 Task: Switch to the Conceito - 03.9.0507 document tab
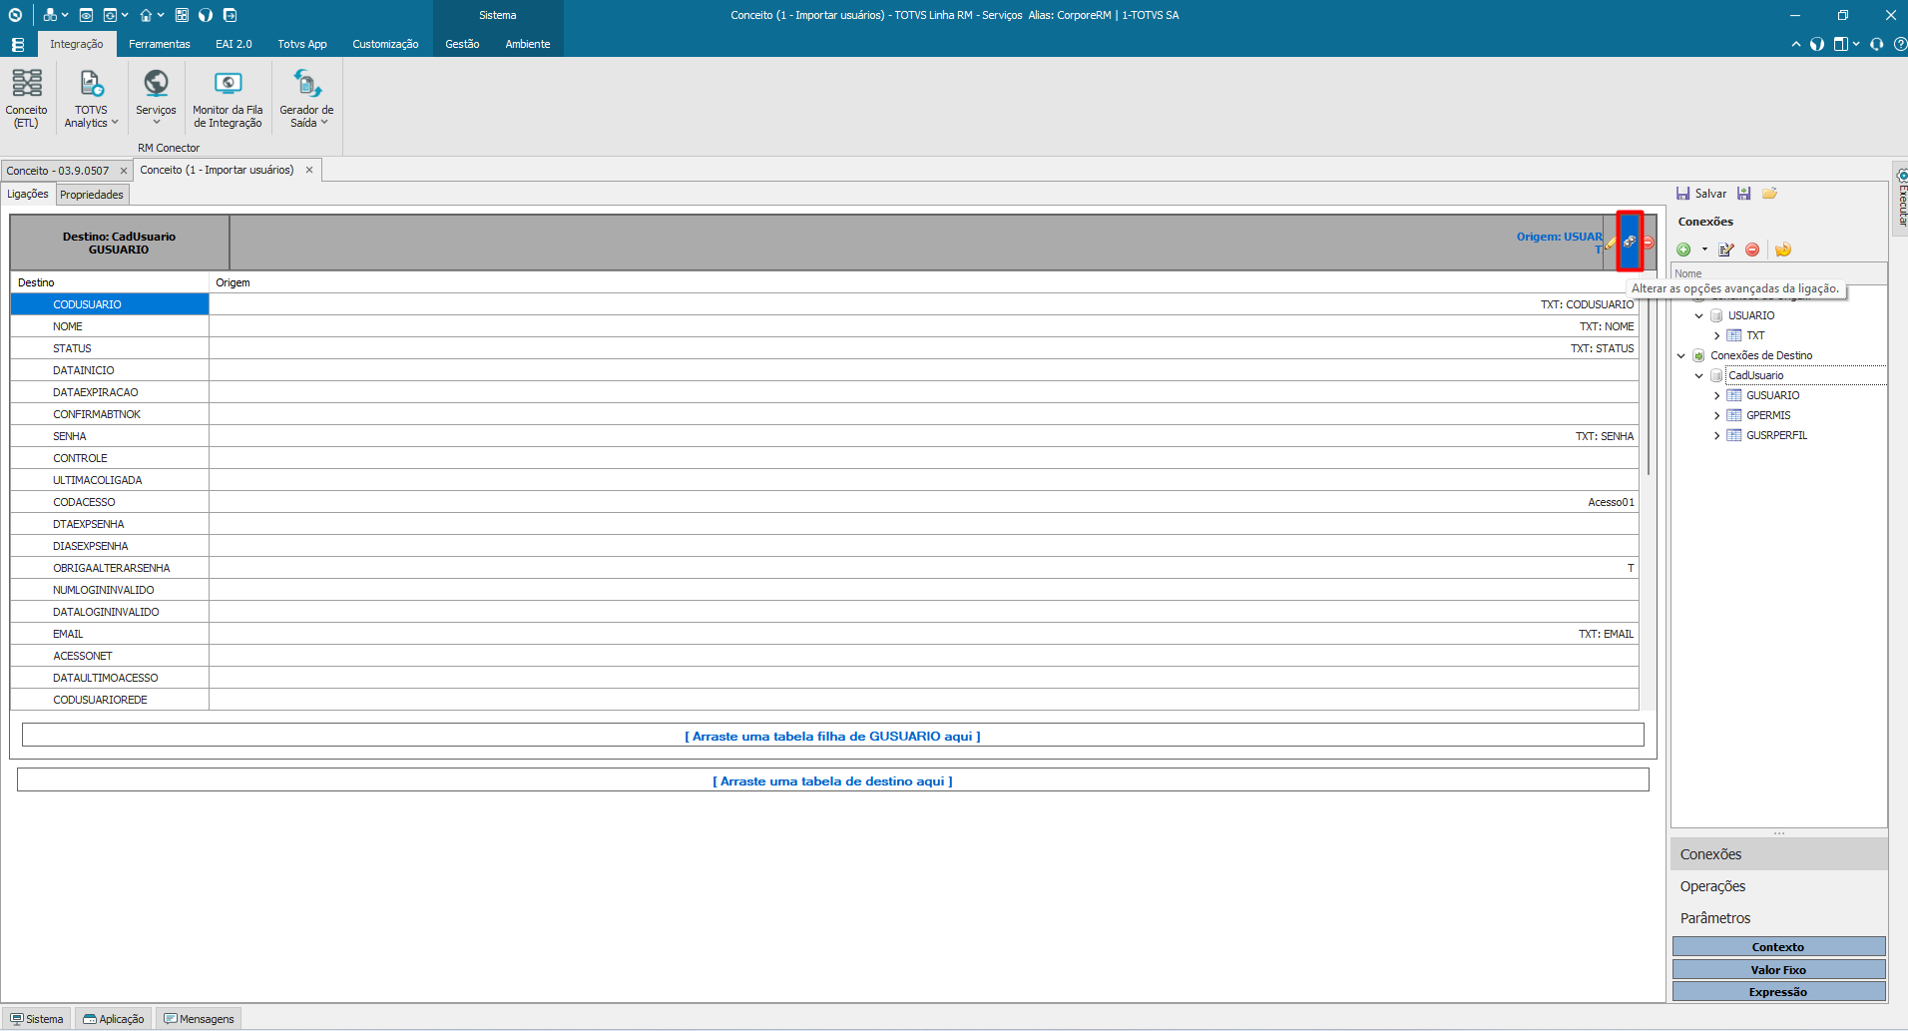click(58, 171)
